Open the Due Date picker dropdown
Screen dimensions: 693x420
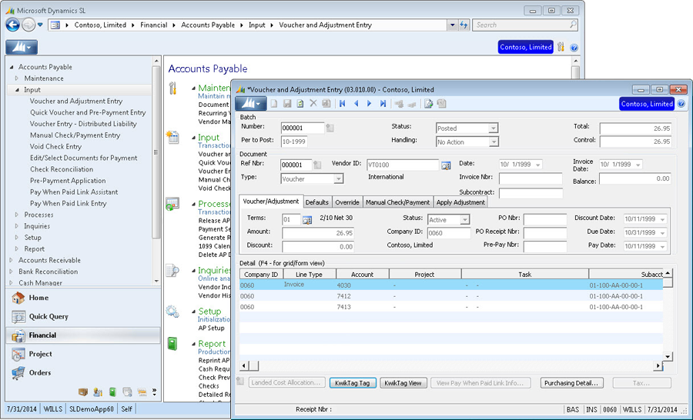[662, 233]
